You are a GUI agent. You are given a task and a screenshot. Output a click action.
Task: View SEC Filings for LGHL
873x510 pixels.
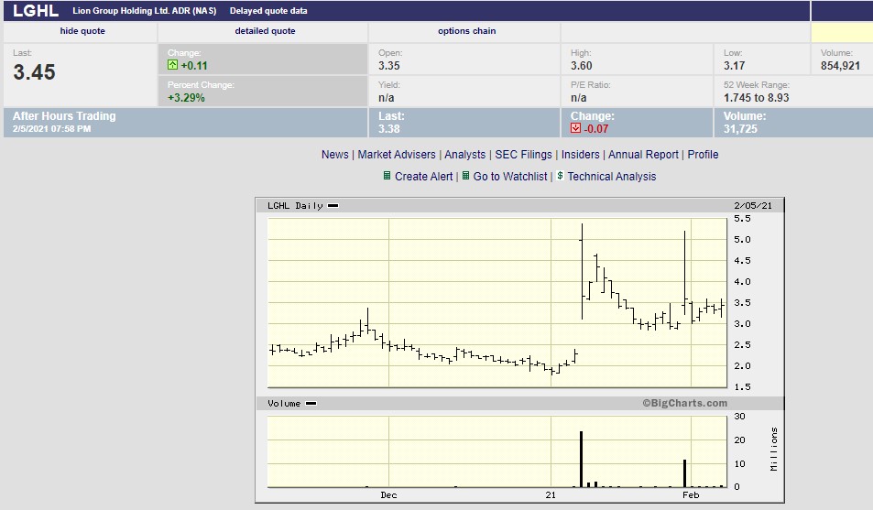click(x=523, y=155)
